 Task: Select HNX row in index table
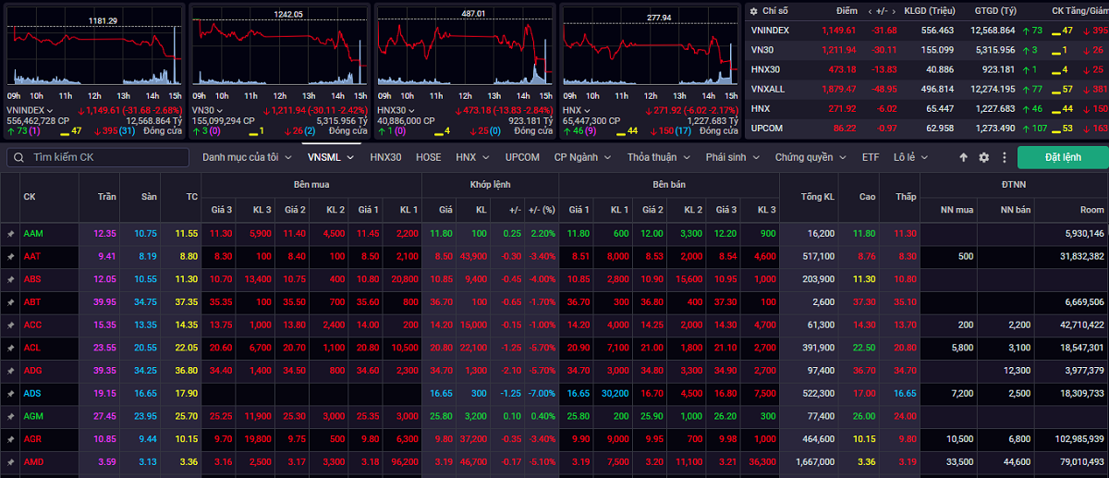pos(927,108)
